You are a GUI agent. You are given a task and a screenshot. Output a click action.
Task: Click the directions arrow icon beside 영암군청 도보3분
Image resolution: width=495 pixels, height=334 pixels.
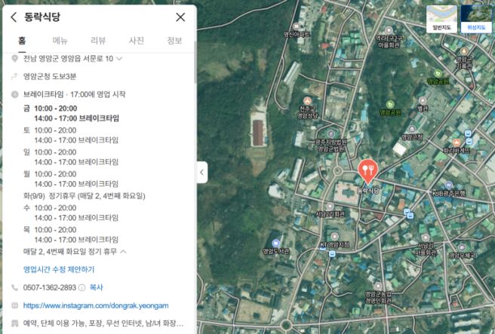click(14, 76)
